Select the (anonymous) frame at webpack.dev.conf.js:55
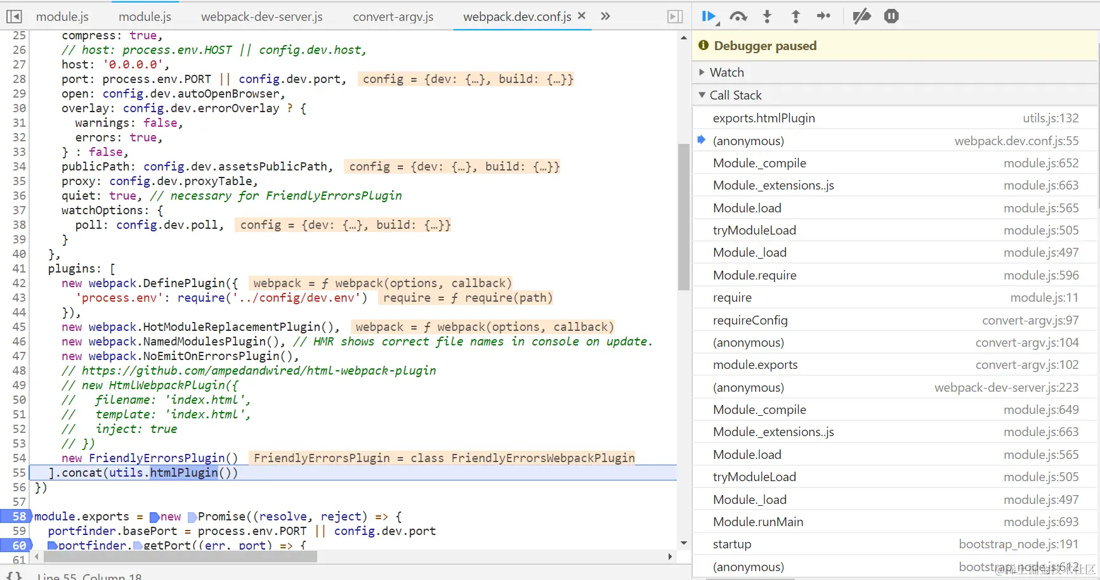1100x580 pixels. [896, 141]
